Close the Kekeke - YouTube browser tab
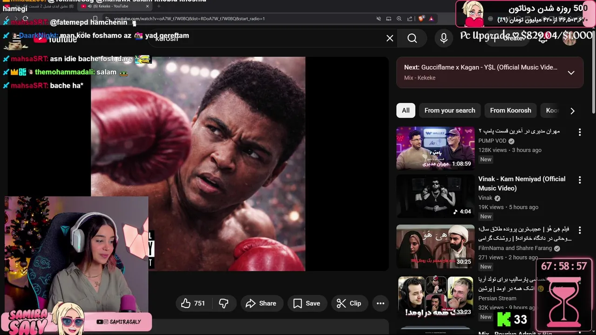Image resolution: width=596 pixels, height=335 pixels. pos(148,6)
